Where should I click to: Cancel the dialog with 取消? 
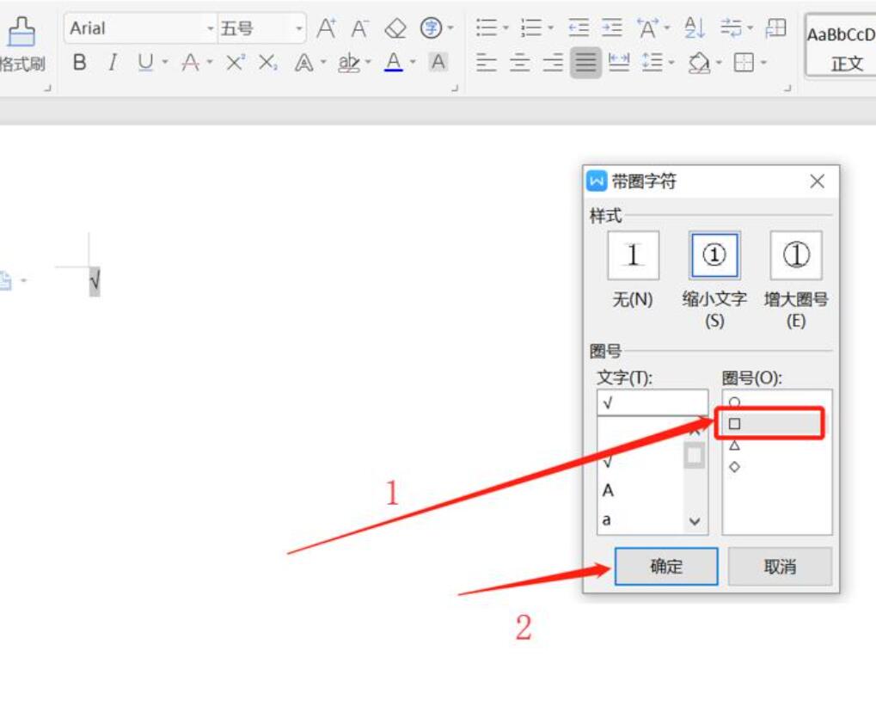click(x=780, y=567)
